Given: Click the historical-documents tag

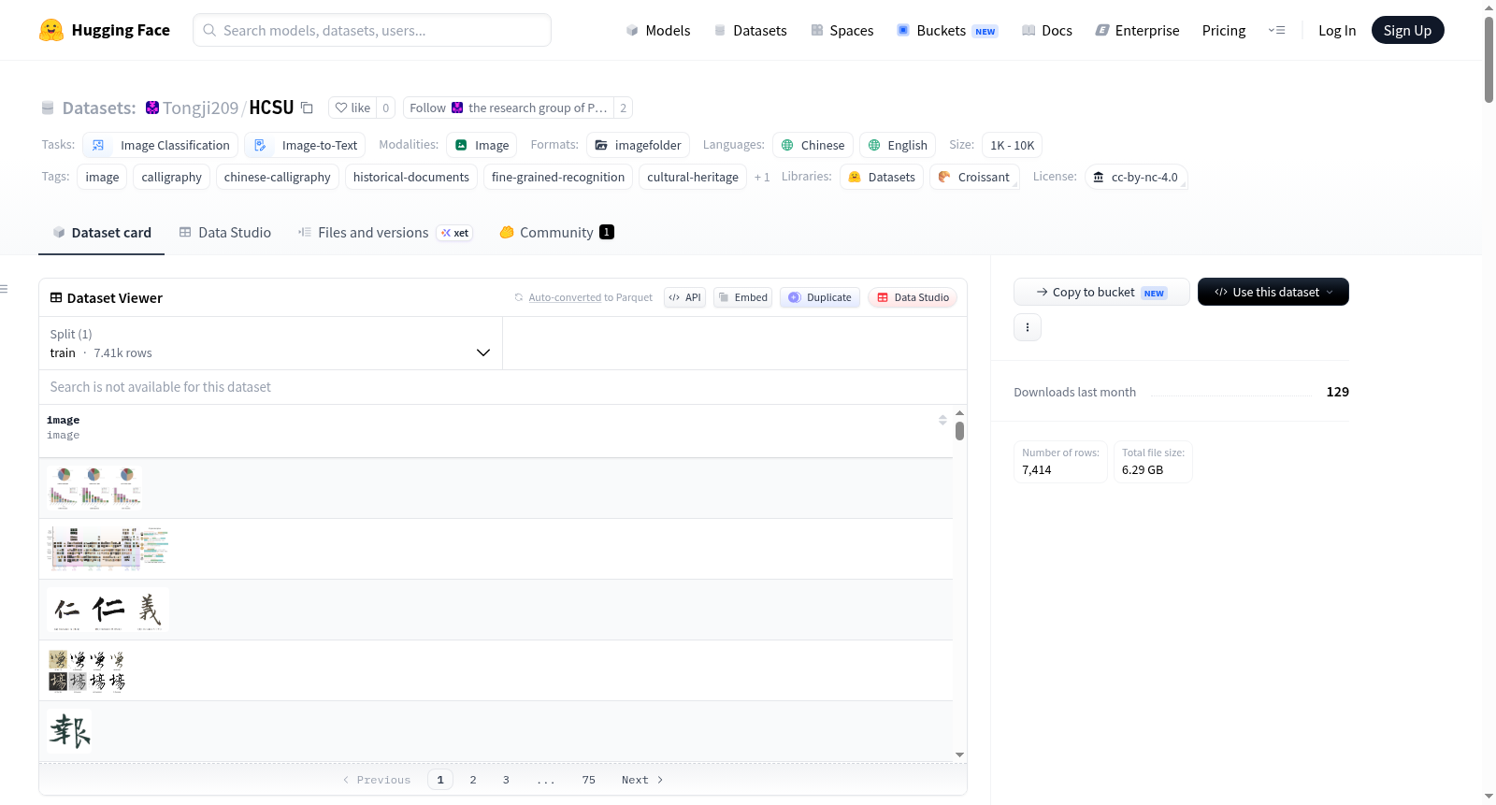Looking at the screenshot, I should (410, 177).
